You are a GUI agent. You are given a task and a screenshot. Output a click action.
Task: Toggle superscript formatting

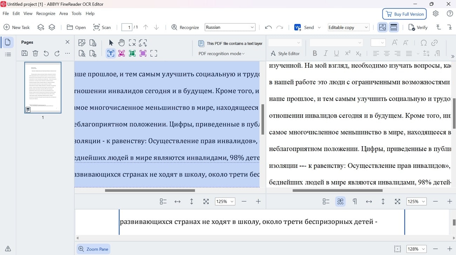348,54
